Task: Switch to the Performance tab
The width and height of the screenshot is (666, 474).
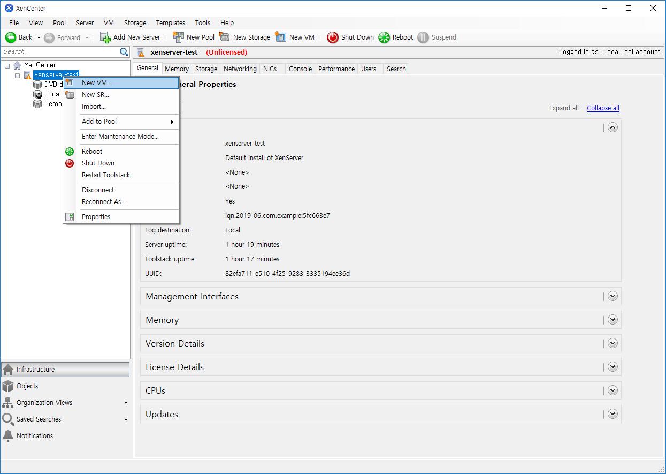Action: tap(336, 69)
